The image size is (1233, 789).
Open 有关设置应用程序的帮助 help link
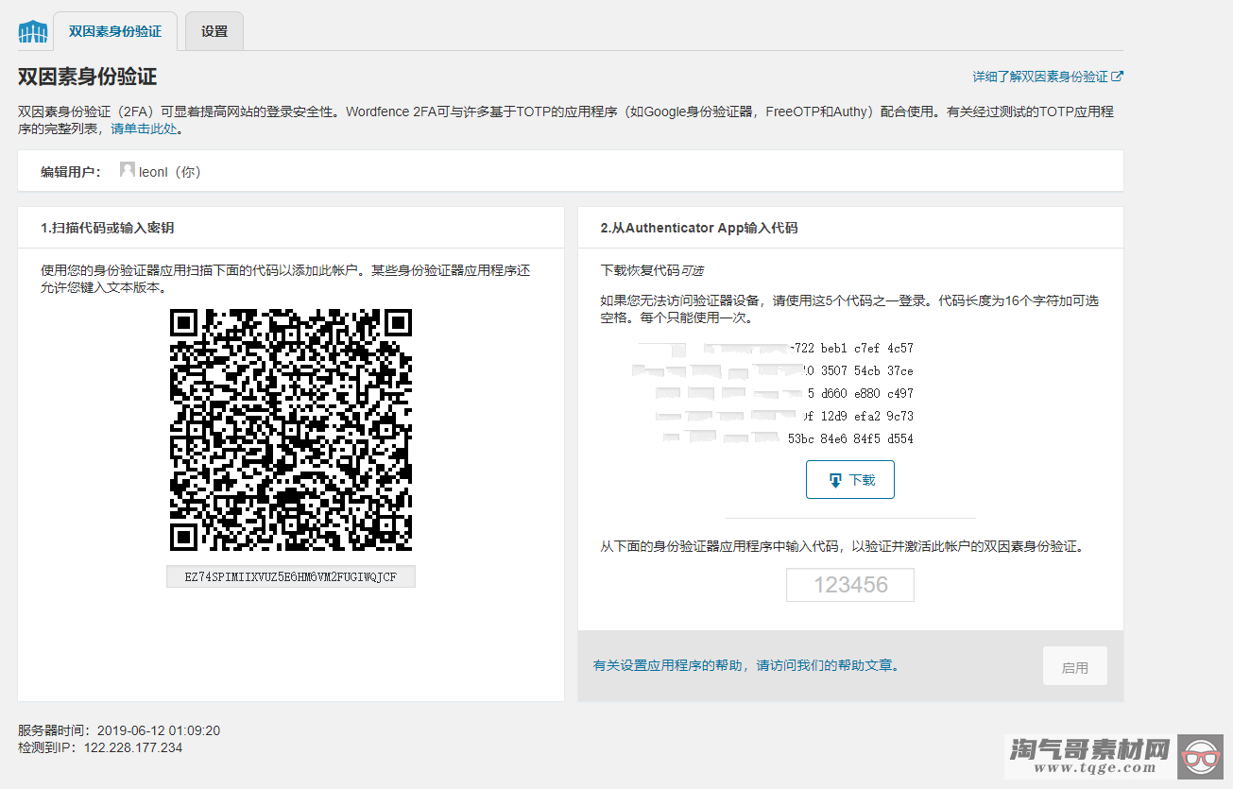(x=745, y=665)
